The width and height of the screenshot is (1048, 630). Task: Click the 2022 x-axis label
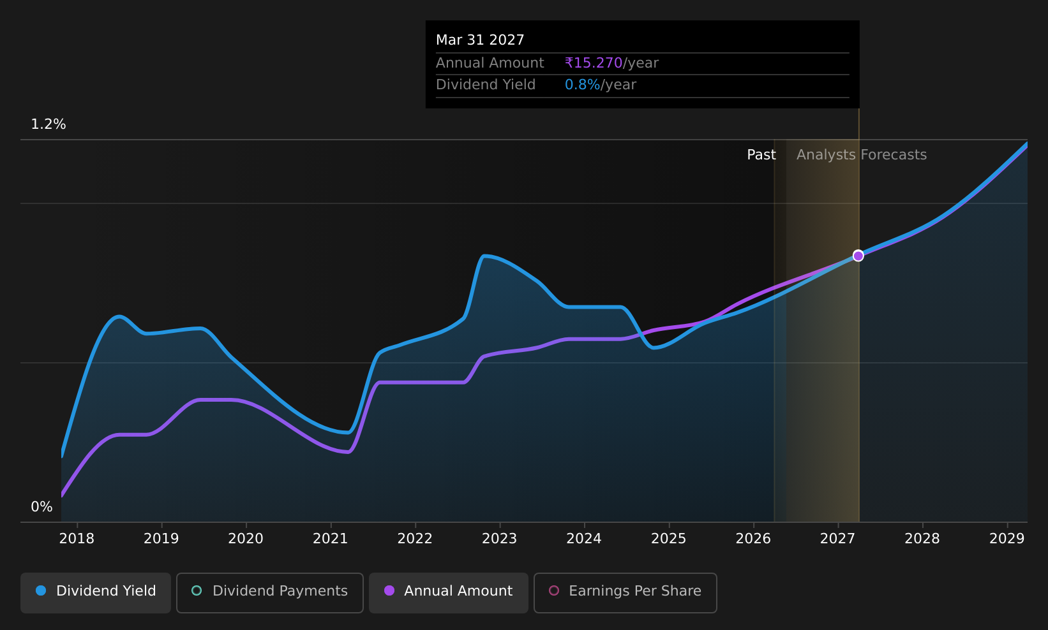coord(415,539)
